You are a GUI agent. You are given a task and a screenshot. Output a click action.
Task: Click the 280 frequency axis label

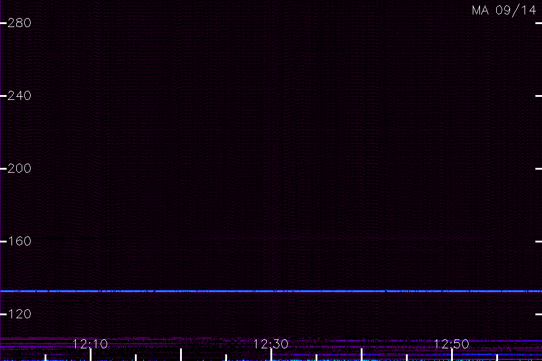coord(19,23)
